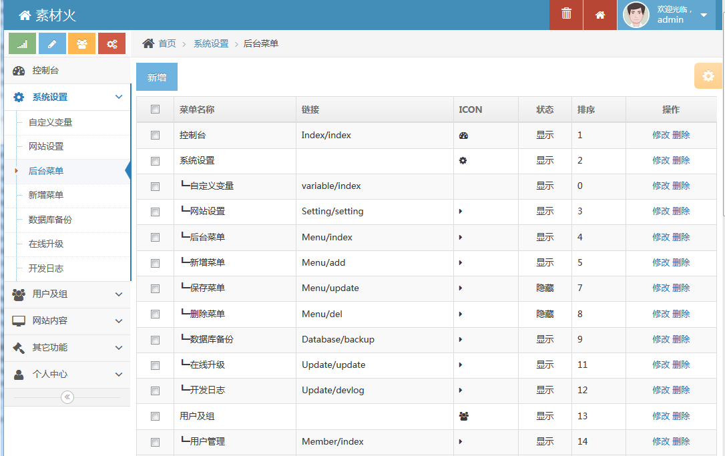The height and width of the screenshot is (456, 725).
Task: Click the red home icon in header
Action: pos(599,15)
